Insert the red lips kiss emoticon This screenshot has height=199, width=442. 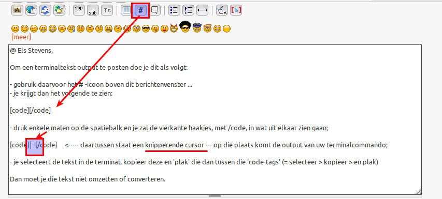(164, 28)
